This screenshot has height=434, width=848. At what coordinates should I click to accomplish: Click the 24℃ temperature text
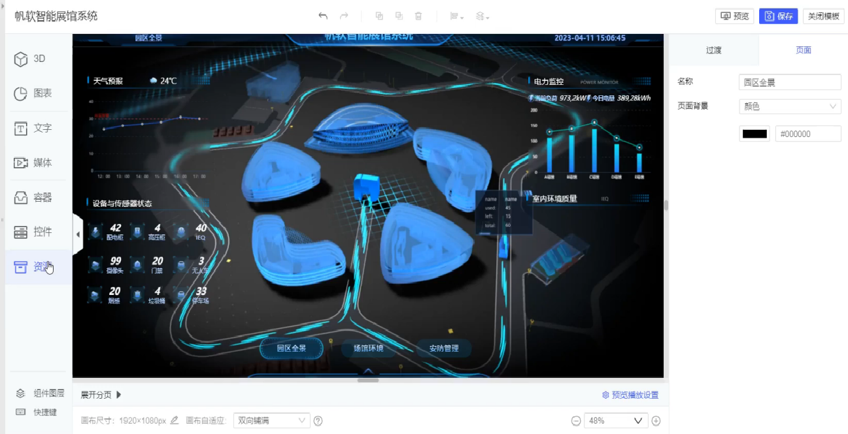[x=169, y=81]
